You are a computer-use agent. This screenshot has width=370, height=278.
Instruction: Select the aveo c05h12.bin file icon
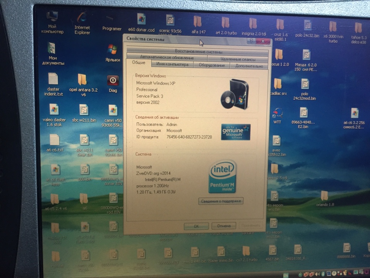coord(276,141)
